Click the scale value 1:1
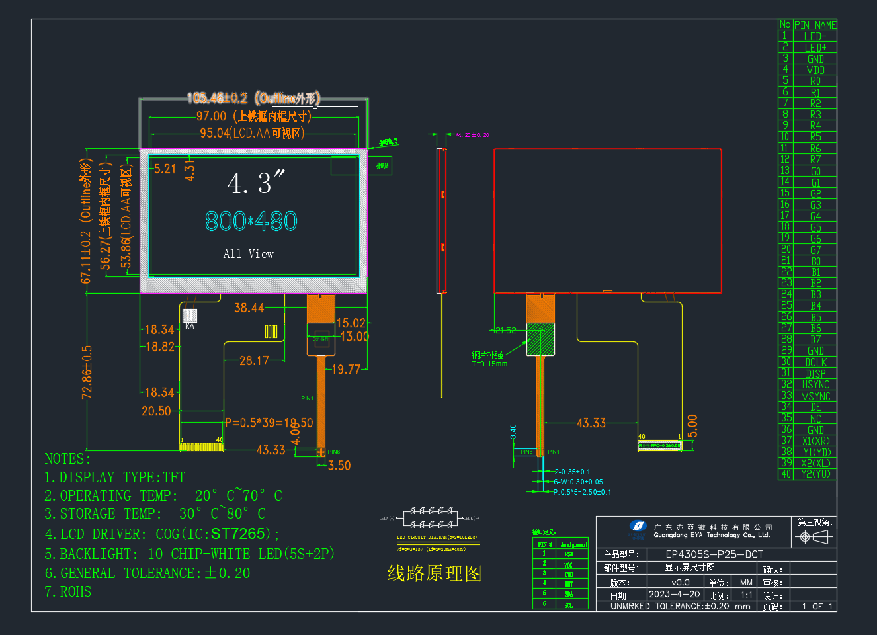Image resolution: width=877 pixels, height=635 pixels. click(x=747, y=595)
